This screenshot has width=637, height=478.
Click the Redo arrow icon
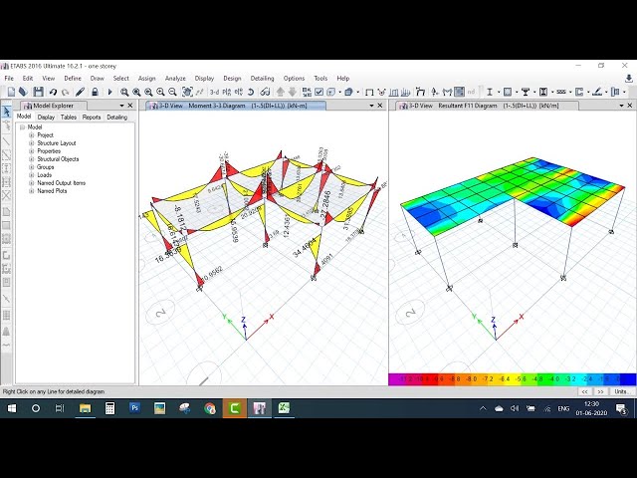point(66,93)
